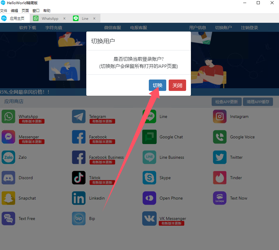The width and height of the screenshot is (279, 250).
Task: Open the 页面 menu
Action: [x=25, y=11]
